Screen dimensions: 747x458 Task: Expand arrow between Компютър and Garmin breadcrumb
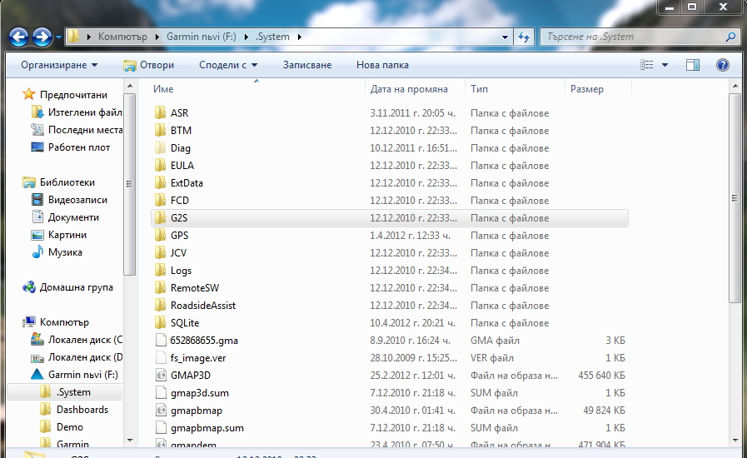(157, 37)
